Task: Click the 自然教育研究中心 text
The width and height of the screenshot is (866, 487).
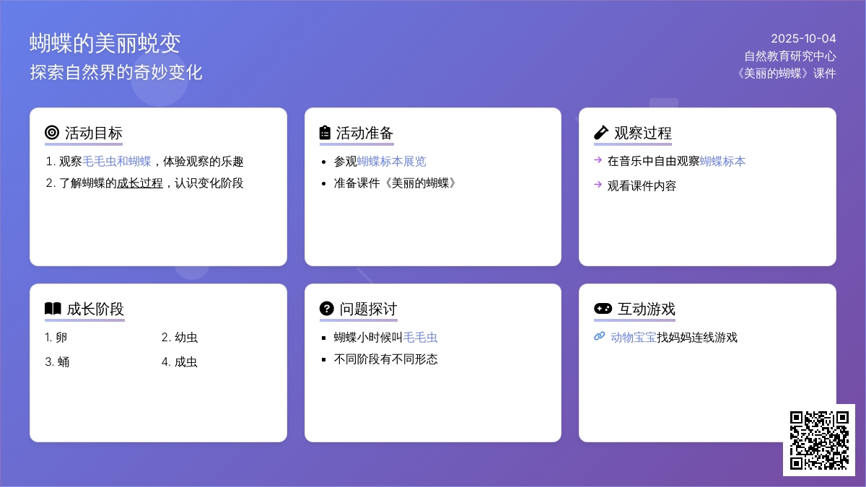Action: 790,56
